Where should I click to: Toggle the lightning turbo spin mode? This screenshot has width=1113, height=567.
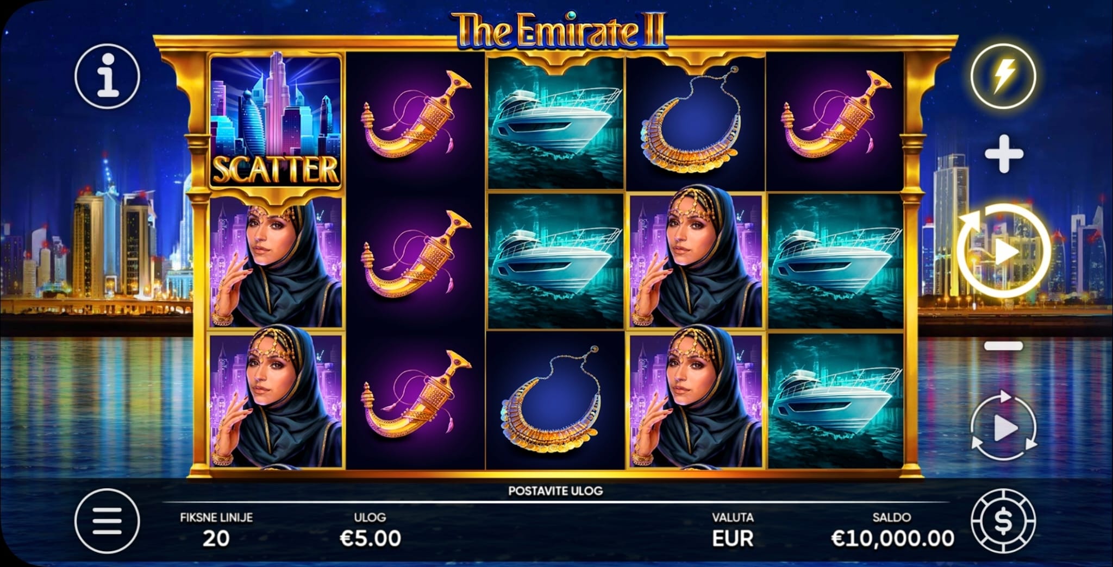tap(1003, 76)
